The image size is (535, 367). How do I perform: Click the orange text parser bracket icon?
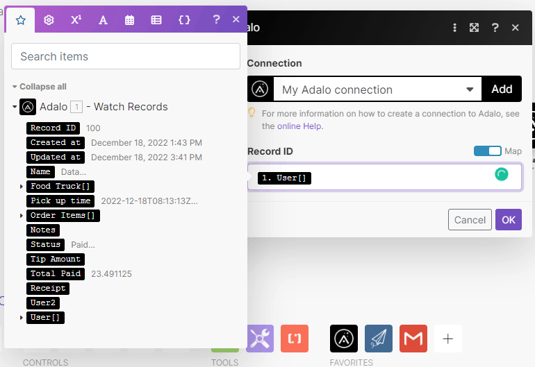(295, 339)
